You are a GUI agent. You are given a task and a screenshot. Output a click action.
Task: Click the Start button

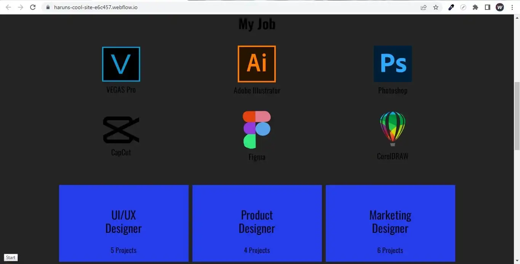(x=11, y=258)
